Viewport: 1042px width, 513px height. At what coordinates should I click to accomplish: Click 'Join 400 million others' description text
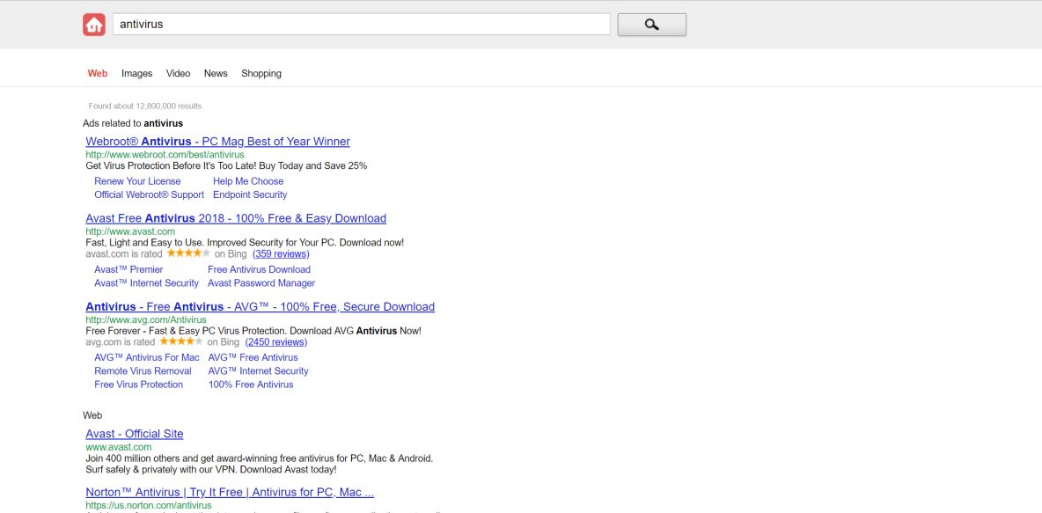[x=259, y=464]
